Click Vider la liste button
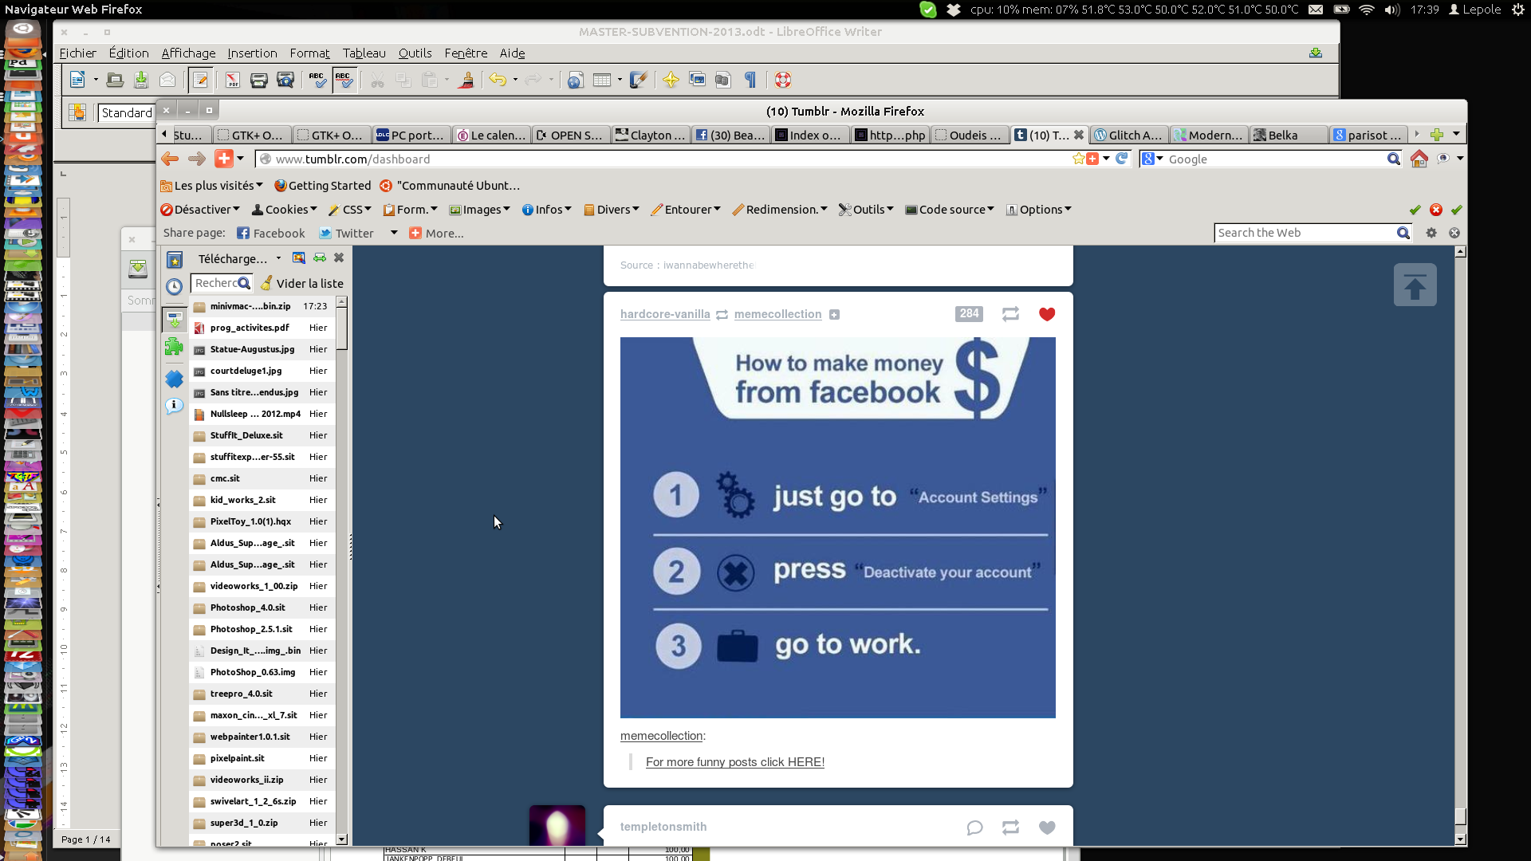The height and width of the screenshot is (861, 1531). pyautogui.click(x=303, y=284)
